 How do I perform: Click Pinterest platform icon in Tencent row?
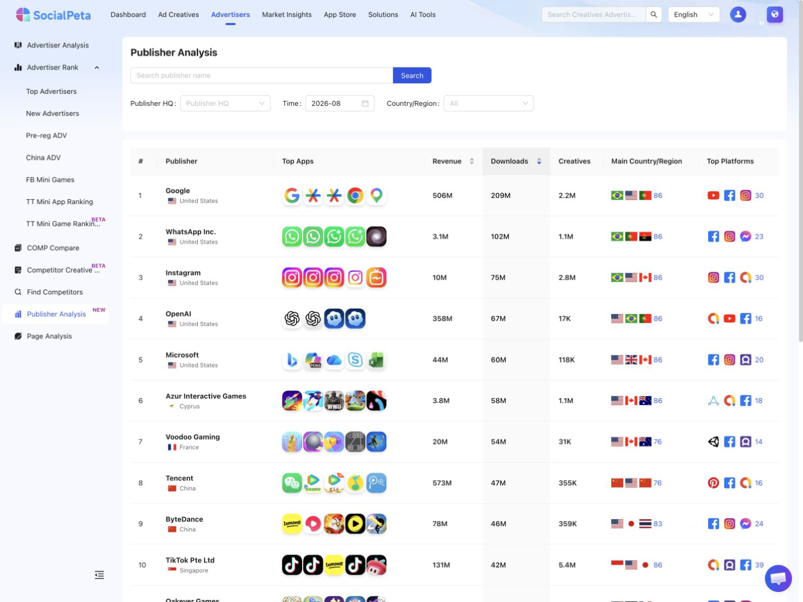pos(714,483)
